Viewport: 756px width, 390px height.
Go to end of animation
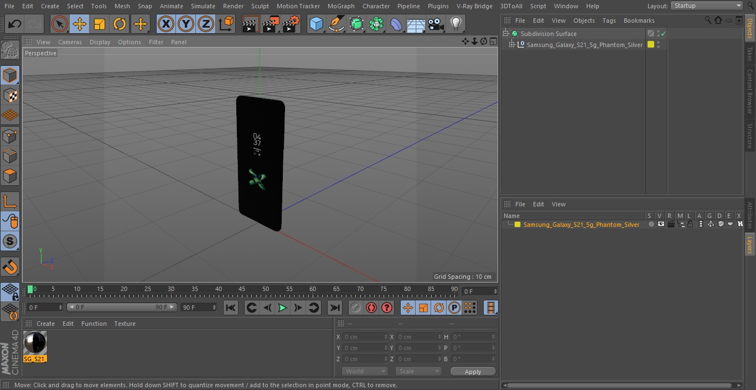335,308
